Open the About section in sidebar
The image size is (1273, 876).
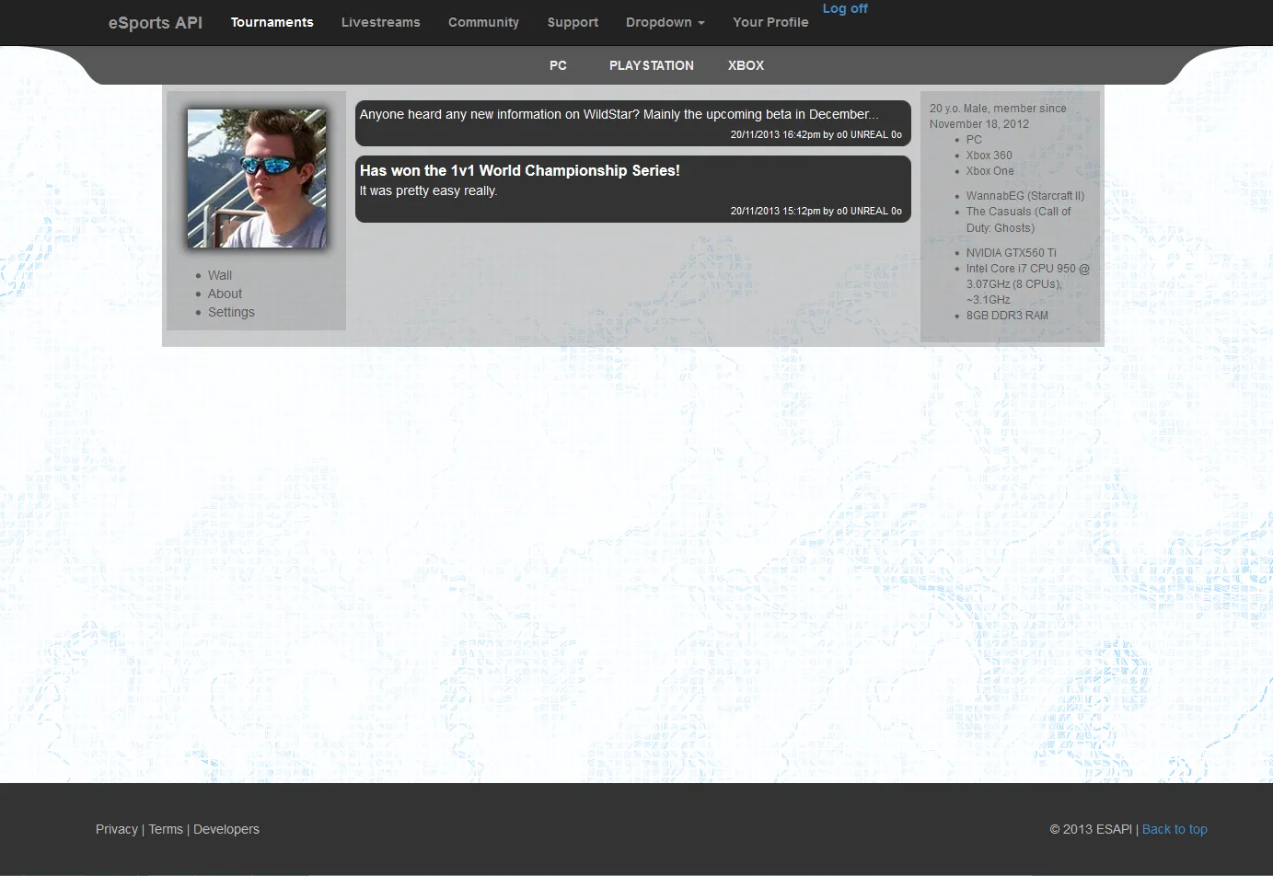tap(225, 294)
